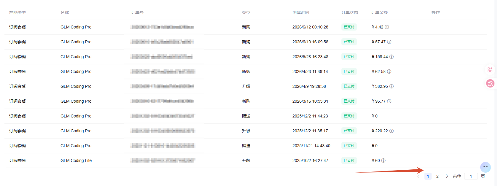Select page 2 in pagination
This screenshot has height=186, width=498.
pyautogui.click(x=437, y=176)
